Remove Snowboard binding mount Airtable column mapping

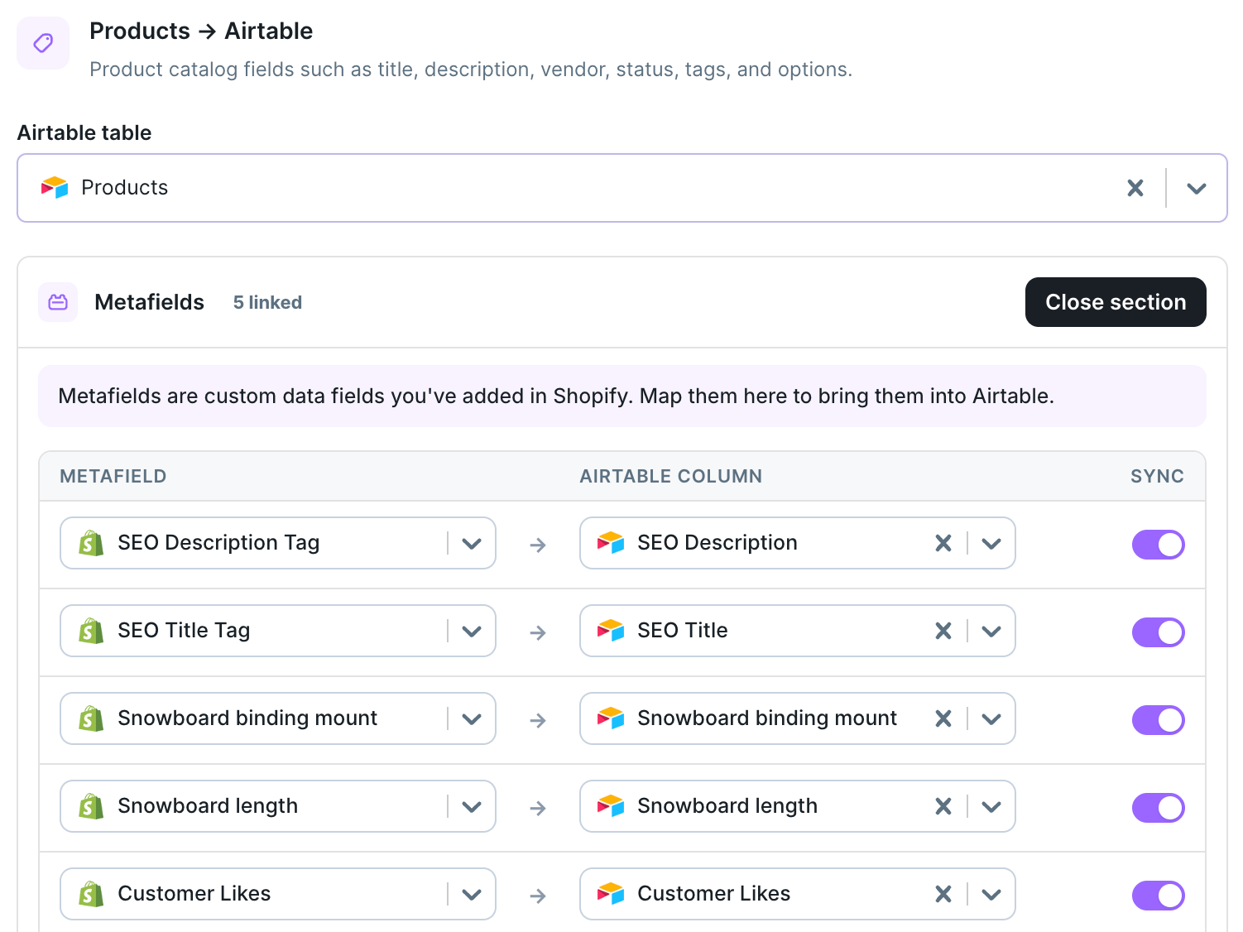(x=943, y=718)
